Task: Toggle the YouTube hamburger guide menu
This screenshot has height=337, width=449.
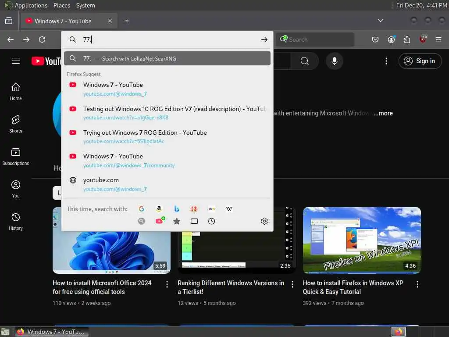Action: click(16, 61)
